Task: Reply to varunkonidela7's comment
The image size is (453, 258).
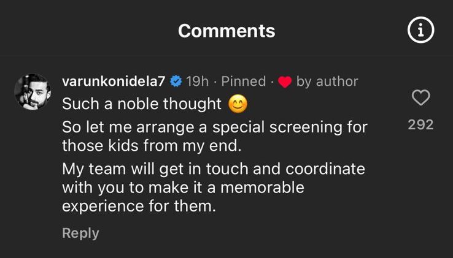Action: click(x=80, y=233)
